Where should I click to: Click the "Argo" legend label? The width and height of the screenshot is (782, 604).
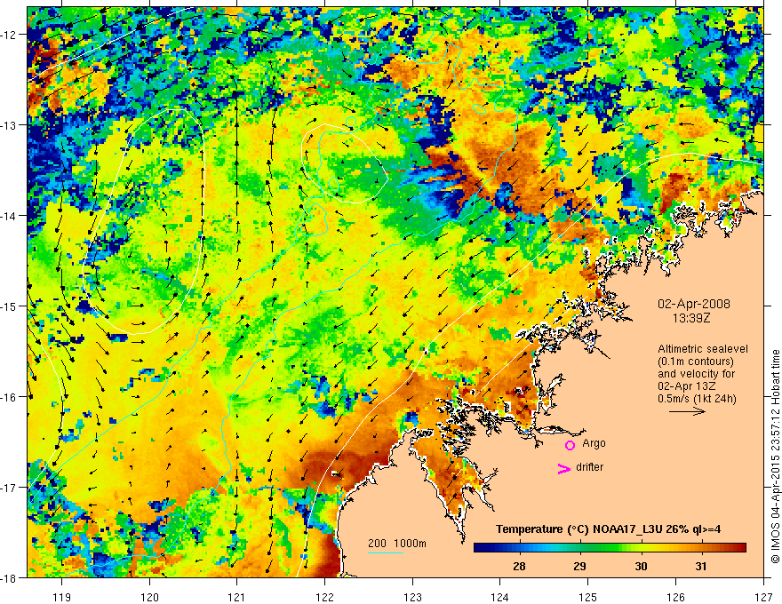point(594,443)
